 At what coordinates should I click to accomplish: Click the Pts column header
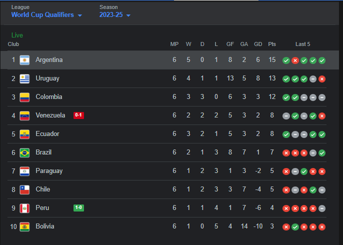pos(272,44)
